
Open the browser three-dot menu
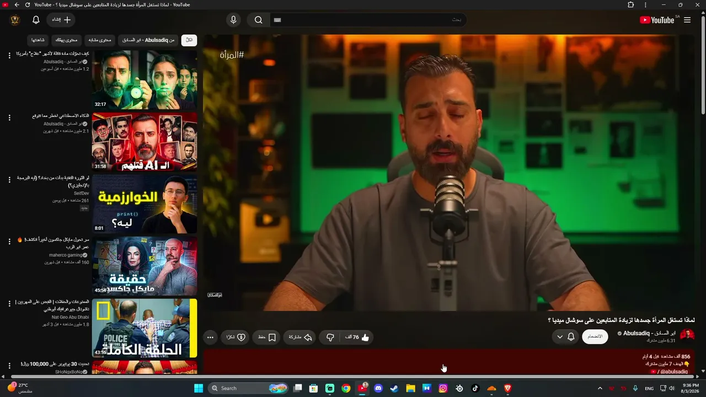[x=645, y=5]
